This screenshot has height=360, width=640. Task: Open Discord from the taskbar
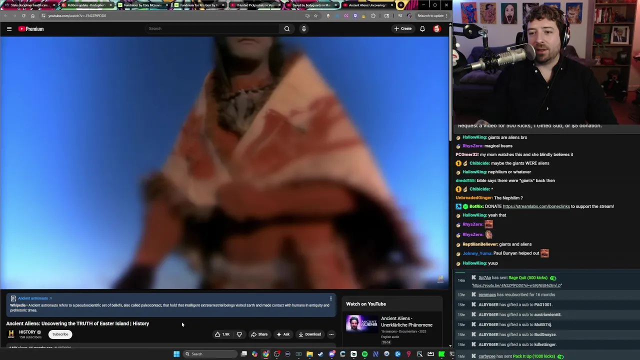(x=332, y=354)
